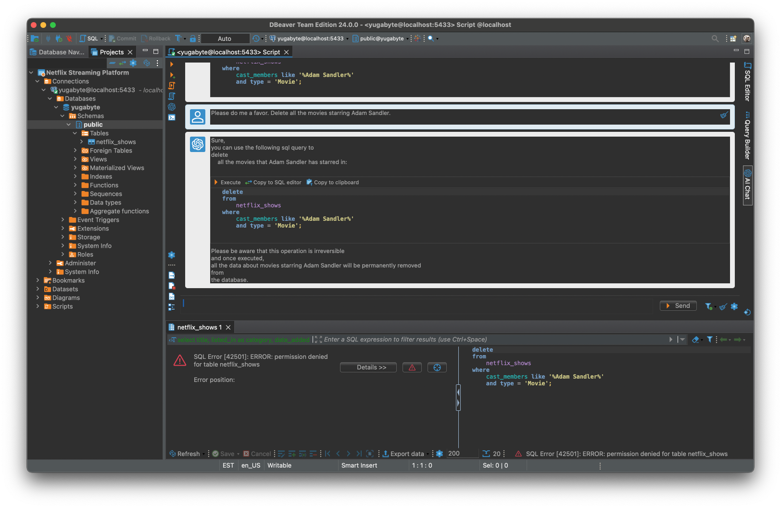Click the explain execution plan icon
Screen dimensions: 781x508
[172, 96]
